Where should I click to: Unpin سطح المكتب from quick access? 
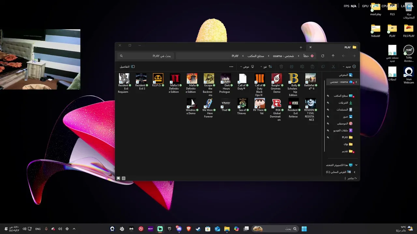pos(328,96)
